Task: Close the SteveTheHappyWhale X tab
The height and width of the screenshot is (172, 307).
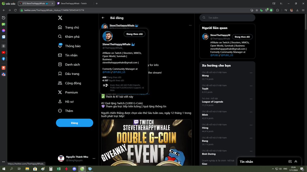Action: (53, 4)
